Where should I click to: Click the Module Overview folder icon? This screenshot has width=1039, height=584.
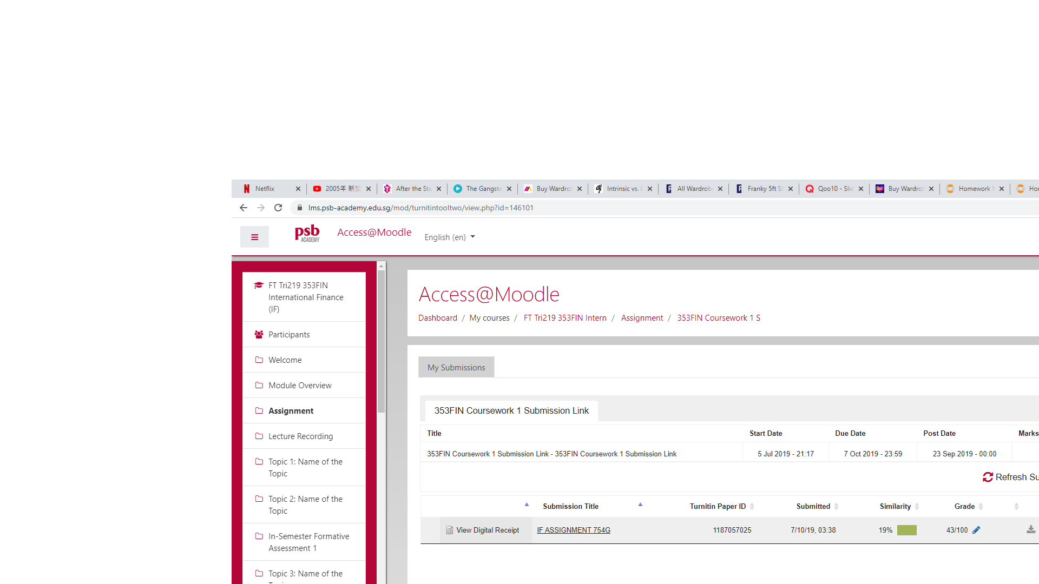click(259, 385)
